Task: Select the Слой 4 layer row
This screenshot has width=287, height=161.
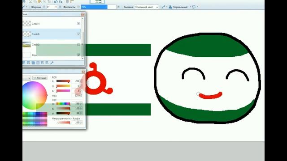Action: [52, 24]
